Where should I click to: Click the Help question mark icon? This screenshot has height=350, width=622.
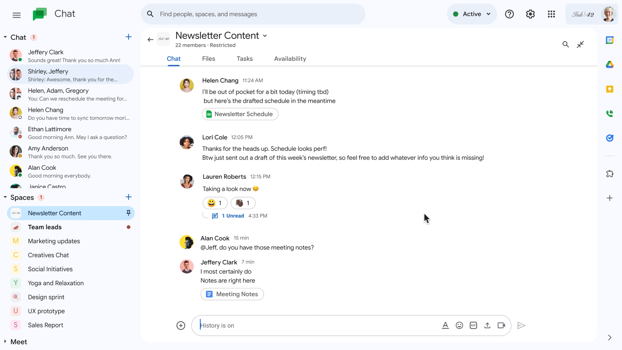coord(509,14)
